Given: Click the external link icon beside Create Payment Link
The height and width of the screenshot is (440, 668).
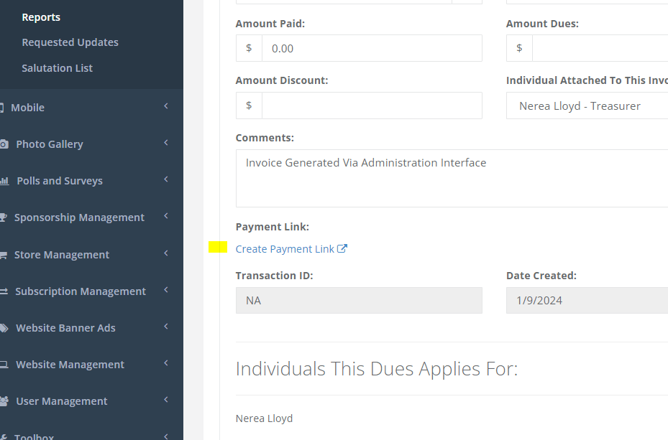Looking at the screenshot, I should coord(342,249).
